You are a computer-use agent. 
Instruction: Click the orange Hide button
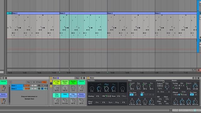tap(44, 82)
